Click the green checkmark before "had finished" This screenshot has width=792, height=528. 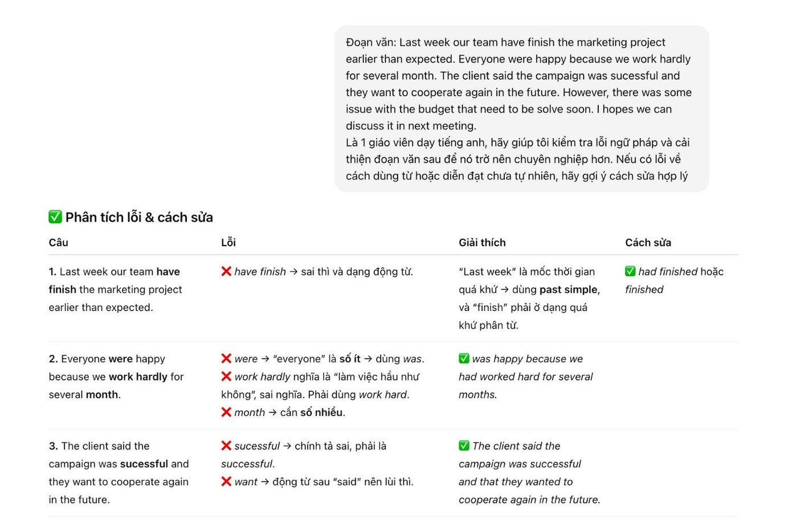pos(630,272)
